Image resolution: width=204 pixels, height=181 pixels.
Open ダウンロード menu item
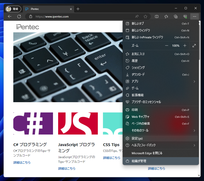coord(161,74)
